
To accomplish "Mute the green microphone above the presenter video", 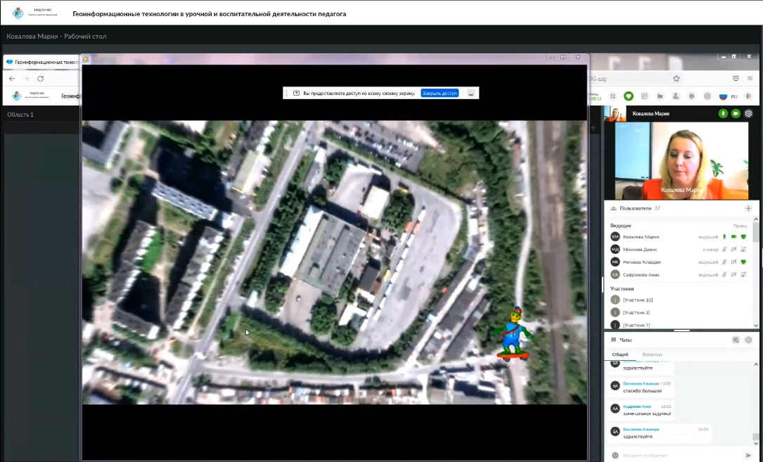I will (723, 113).
